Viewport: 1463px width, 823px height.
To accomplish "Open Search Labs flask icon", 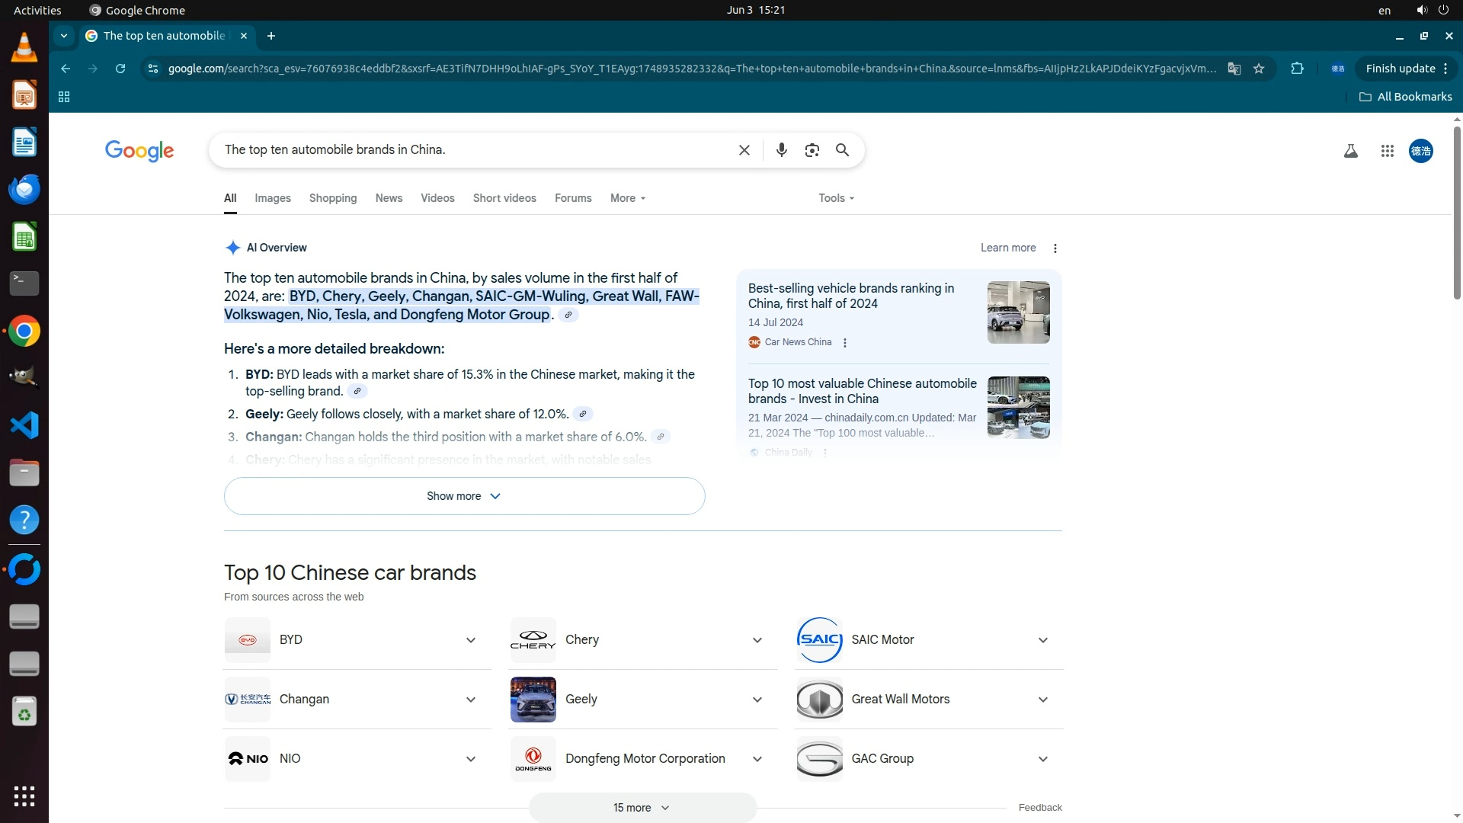I will click(1350, 151).
